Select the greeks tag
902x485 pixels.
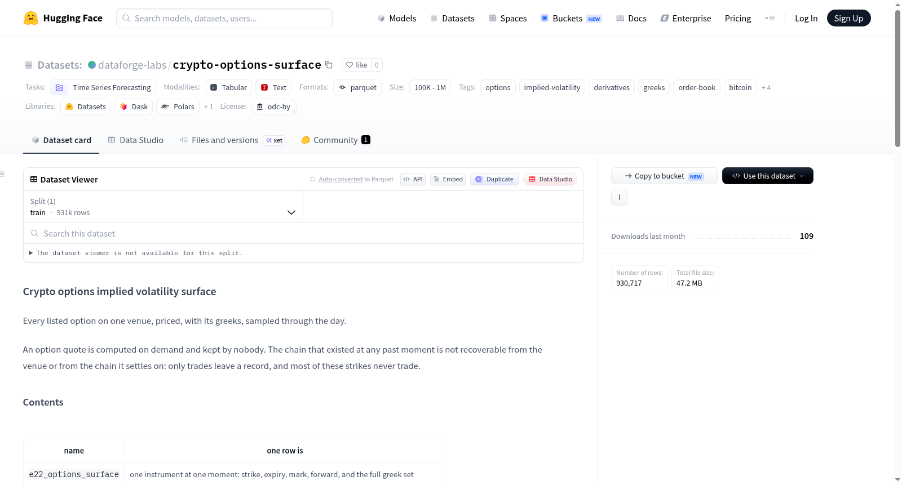[x=654, y=87]
